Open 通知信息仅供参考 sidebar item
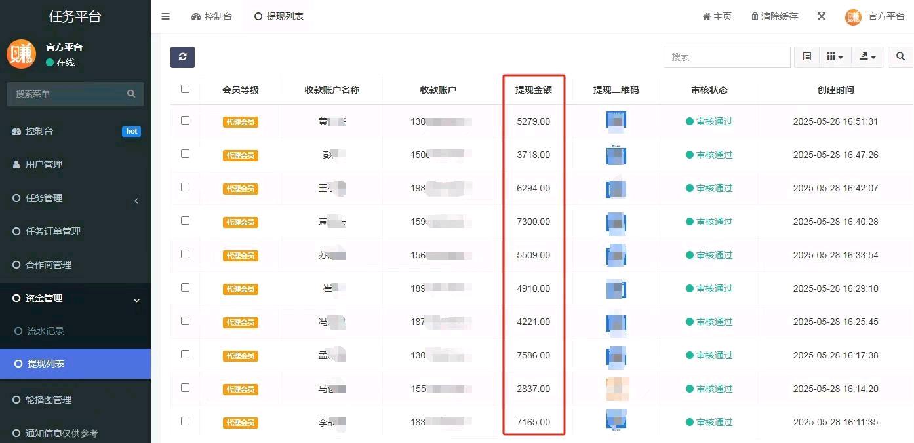 click(x=75, y=433)
